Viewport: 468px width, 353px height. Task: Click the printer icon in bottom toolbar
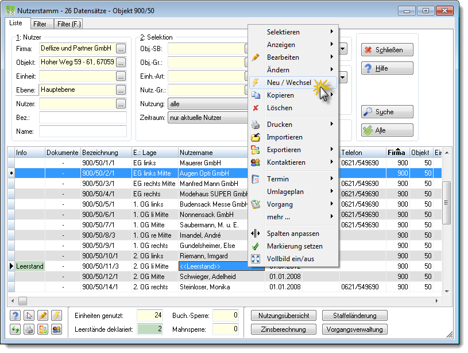(x=29, y=329)
